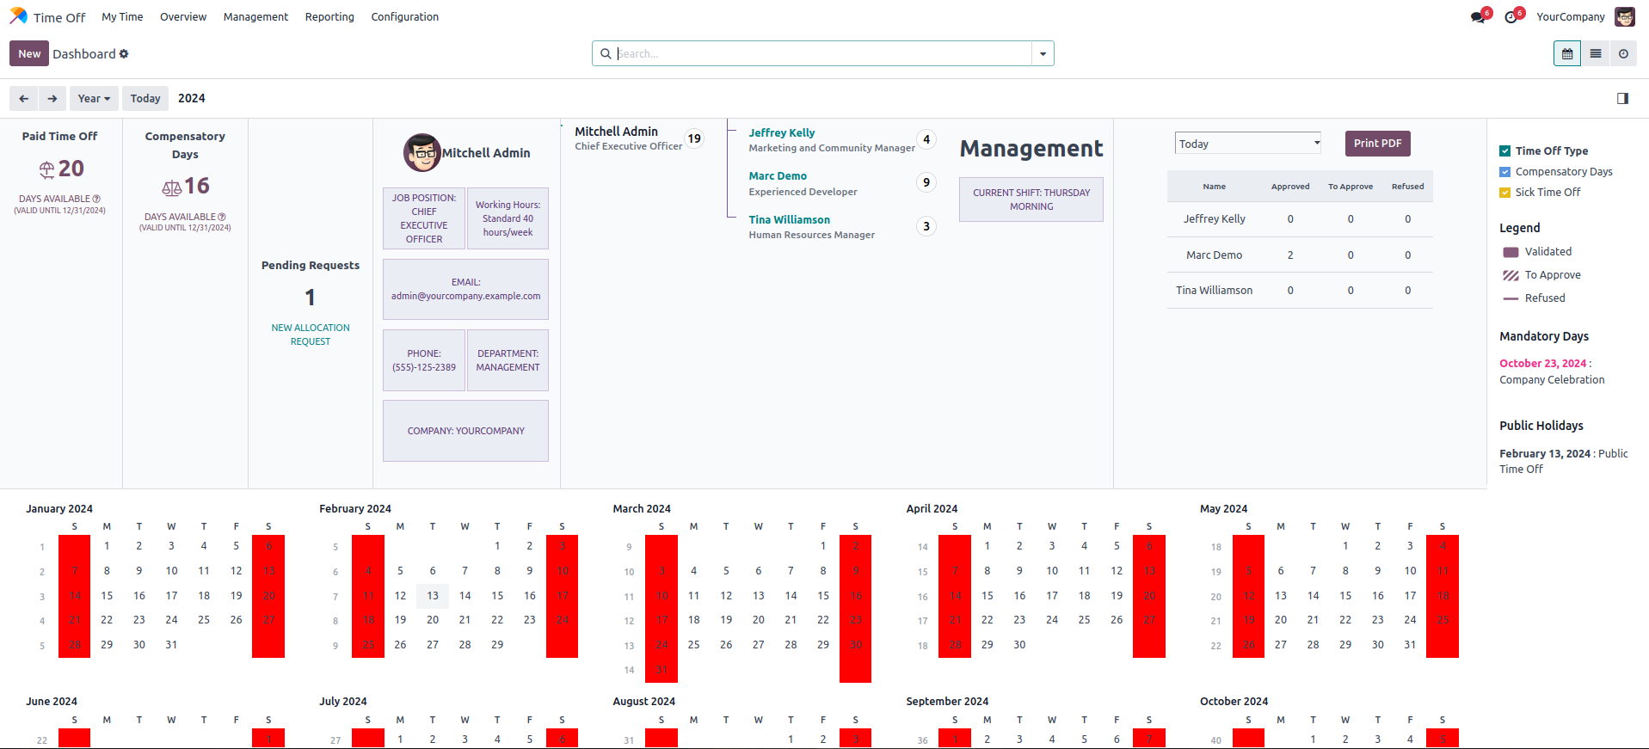
Task: Click New Allocation Request link
Action: [311, 335]
